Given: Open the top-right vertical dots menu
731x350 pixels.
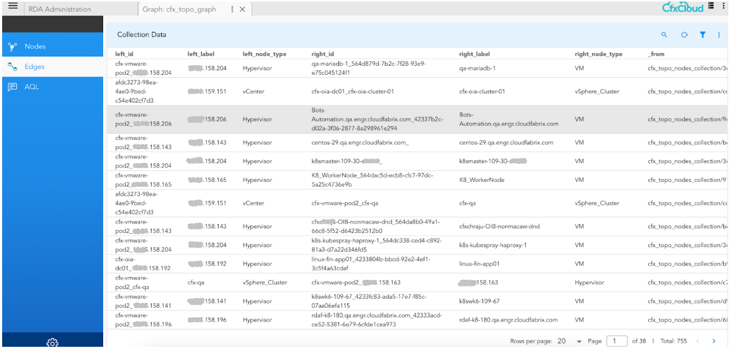Looking at the screenshot, I should pyautogui.click(x=724, y=6).
